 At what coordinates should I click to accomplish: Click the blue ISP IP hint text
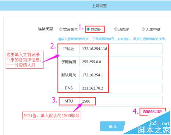112,39
